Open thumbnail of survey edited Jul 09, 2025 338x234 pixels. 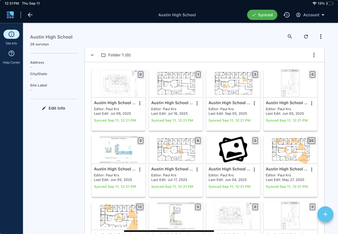click(x=119, y=84)
